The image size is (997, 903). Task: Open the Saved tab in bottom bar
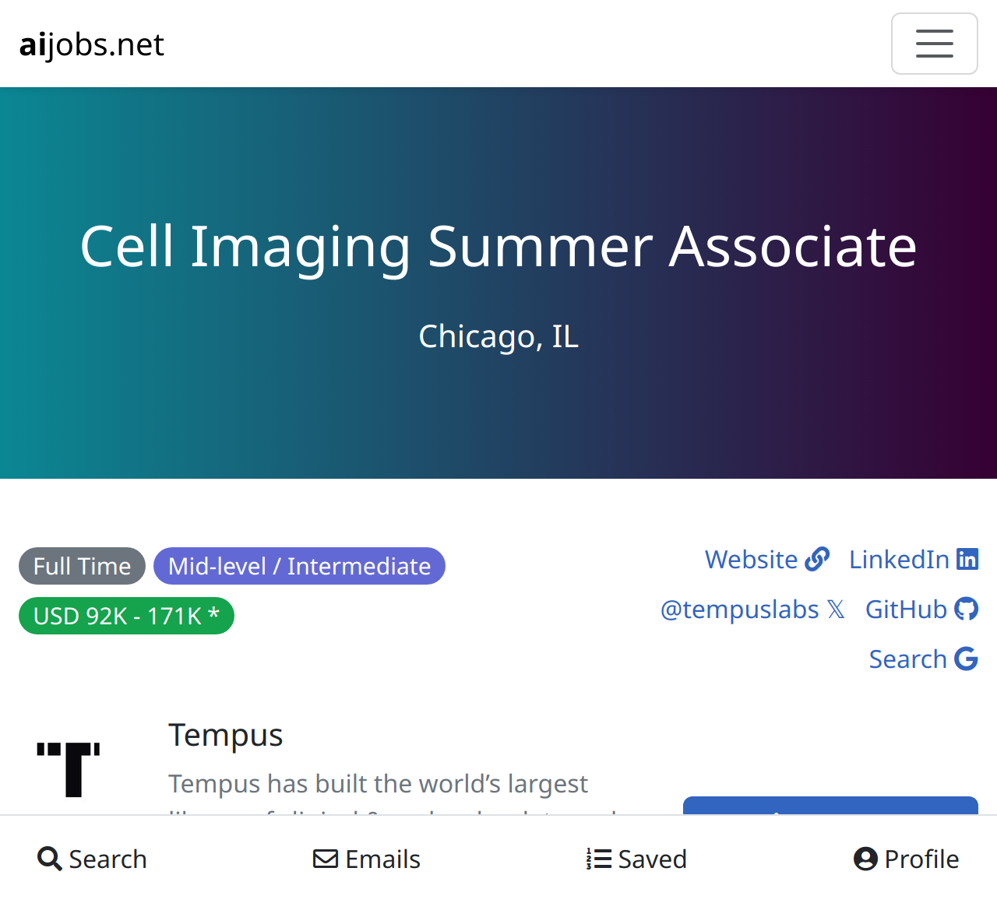coord(636,859)
